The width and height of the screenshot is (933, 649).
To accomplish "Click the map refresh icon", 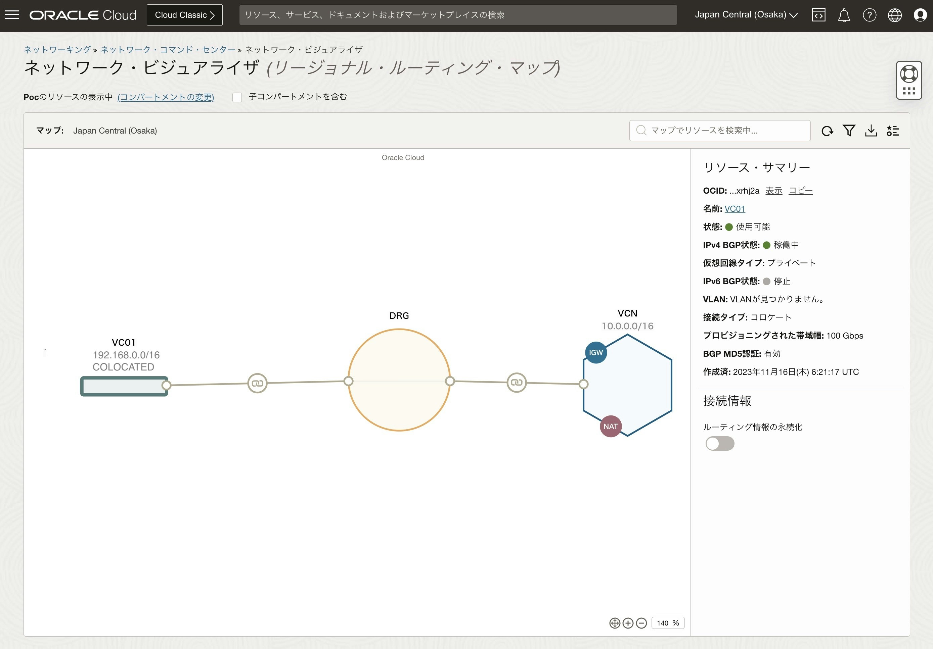I will click(827, 131).
